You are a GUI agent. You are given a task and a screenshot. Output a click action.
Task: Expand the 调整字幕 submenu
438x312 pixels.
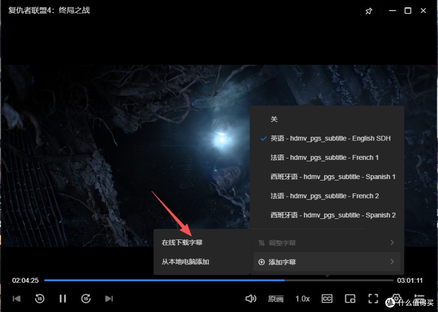(x=327, y=242)
